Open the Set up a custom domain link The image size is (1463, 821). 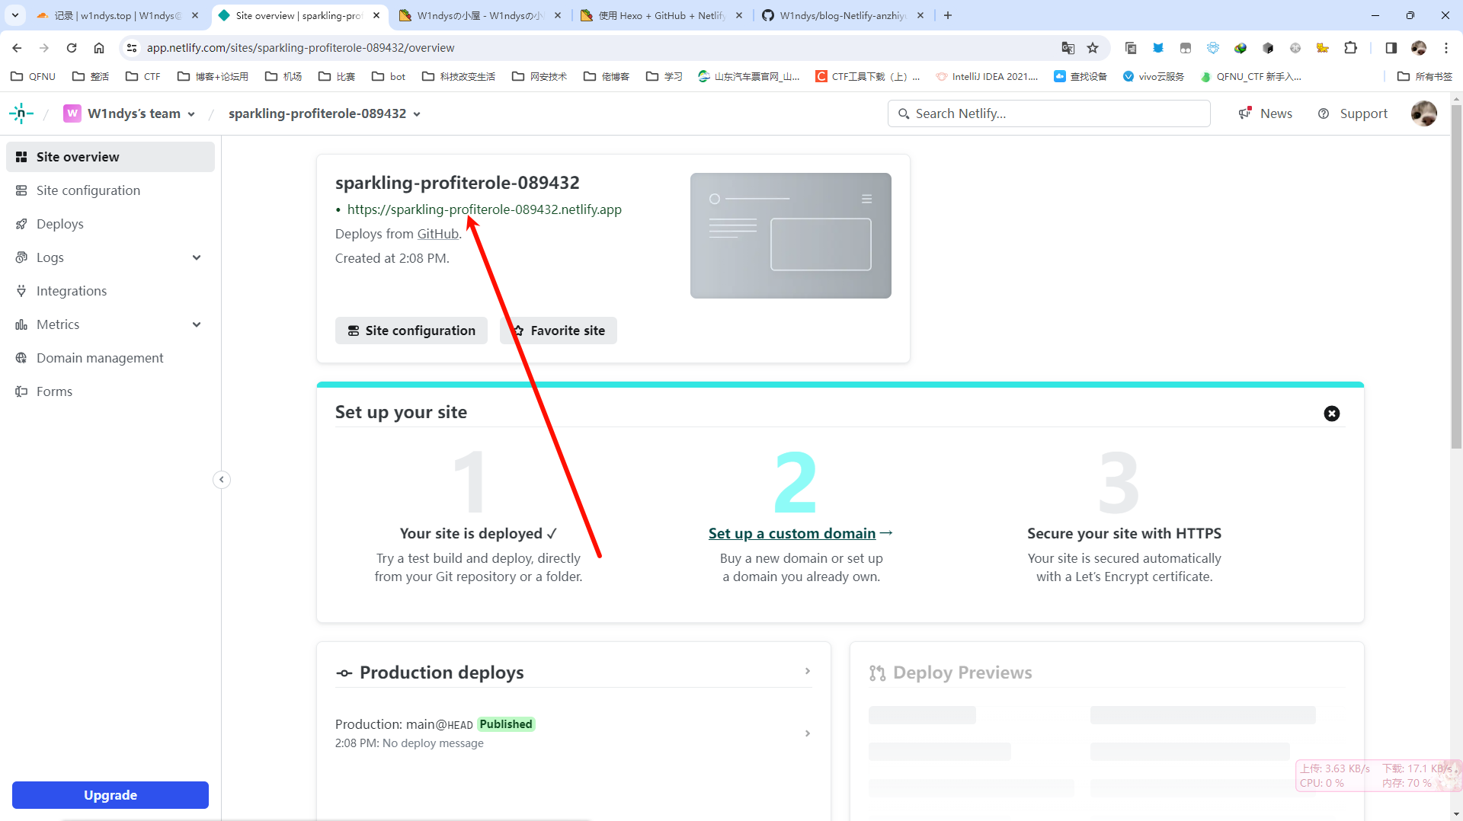792,533
